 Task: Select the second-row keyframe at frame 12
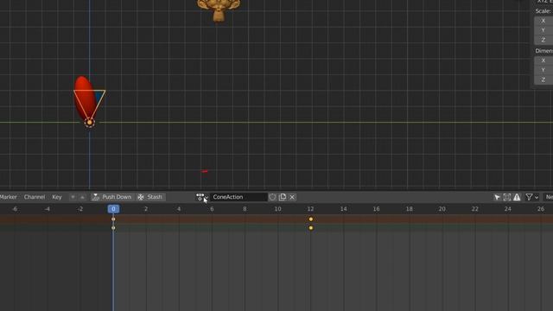click(311, 228)
